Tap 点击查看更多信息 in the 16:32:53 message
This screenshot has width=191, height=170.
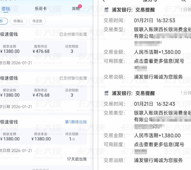point(159,61)
